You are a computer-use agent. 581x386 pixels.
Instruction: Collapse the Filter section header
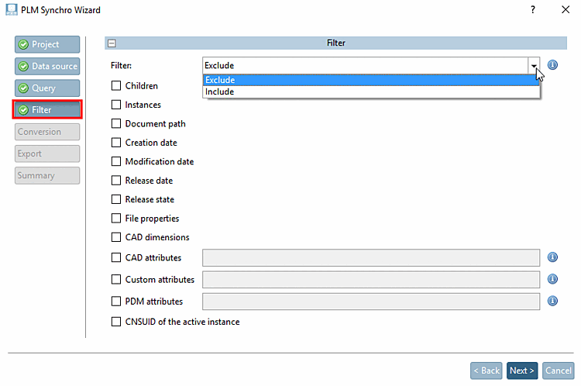pos(112,43)
